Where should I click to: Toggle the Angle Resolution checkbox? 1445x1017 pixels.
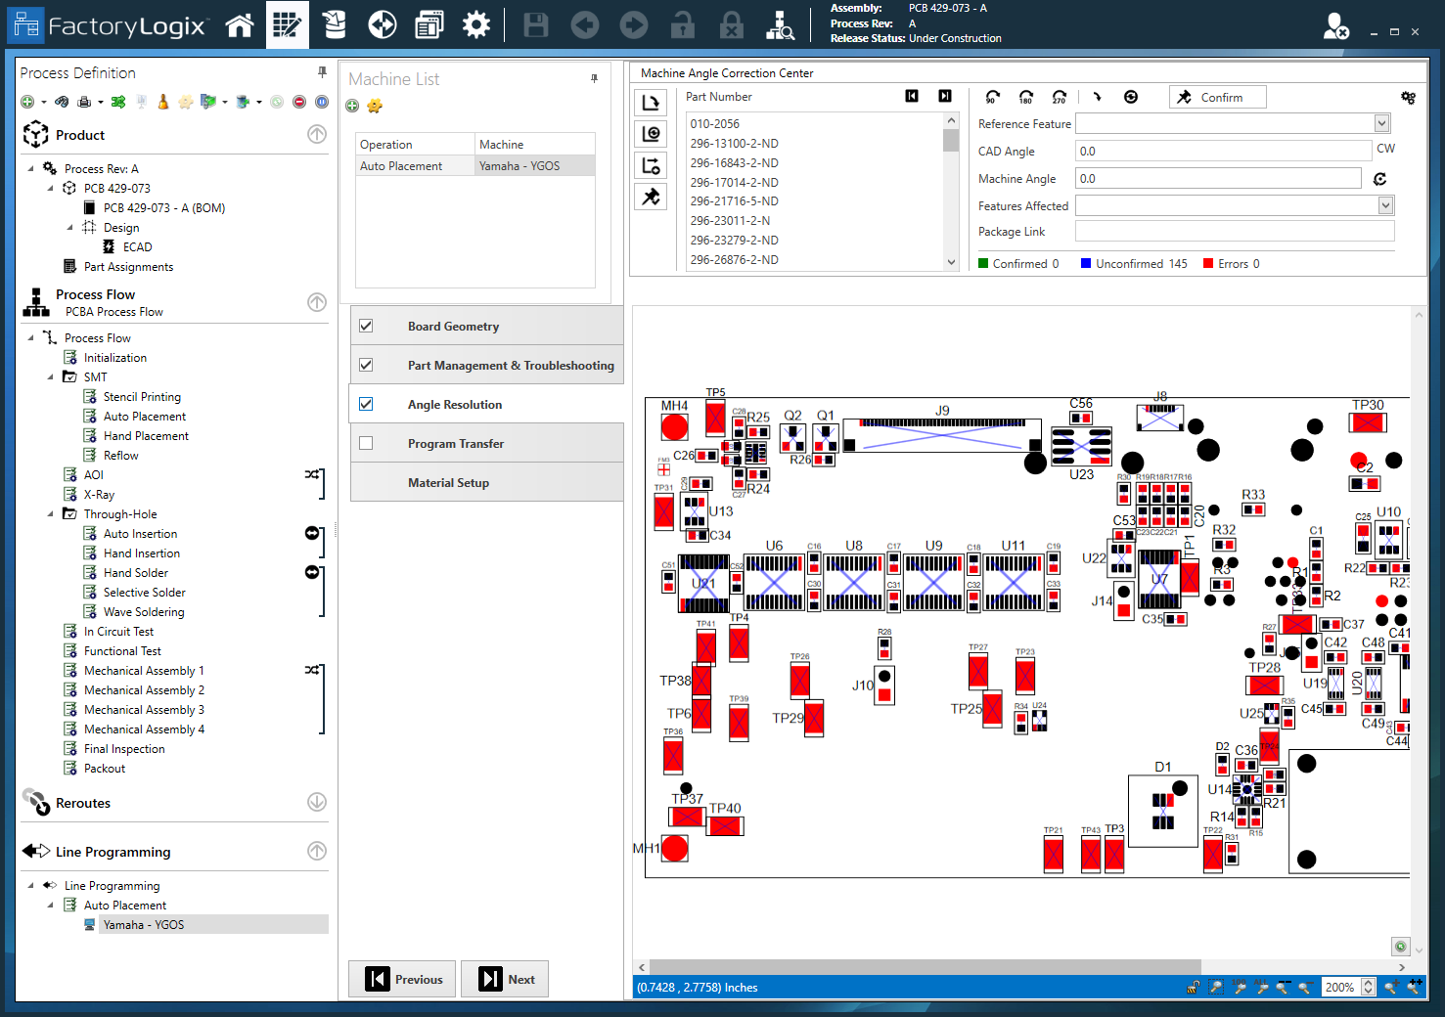click(366, 404)
